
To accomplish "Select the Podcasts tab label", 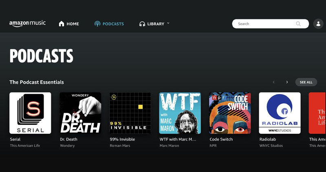I will coord(113,24).
